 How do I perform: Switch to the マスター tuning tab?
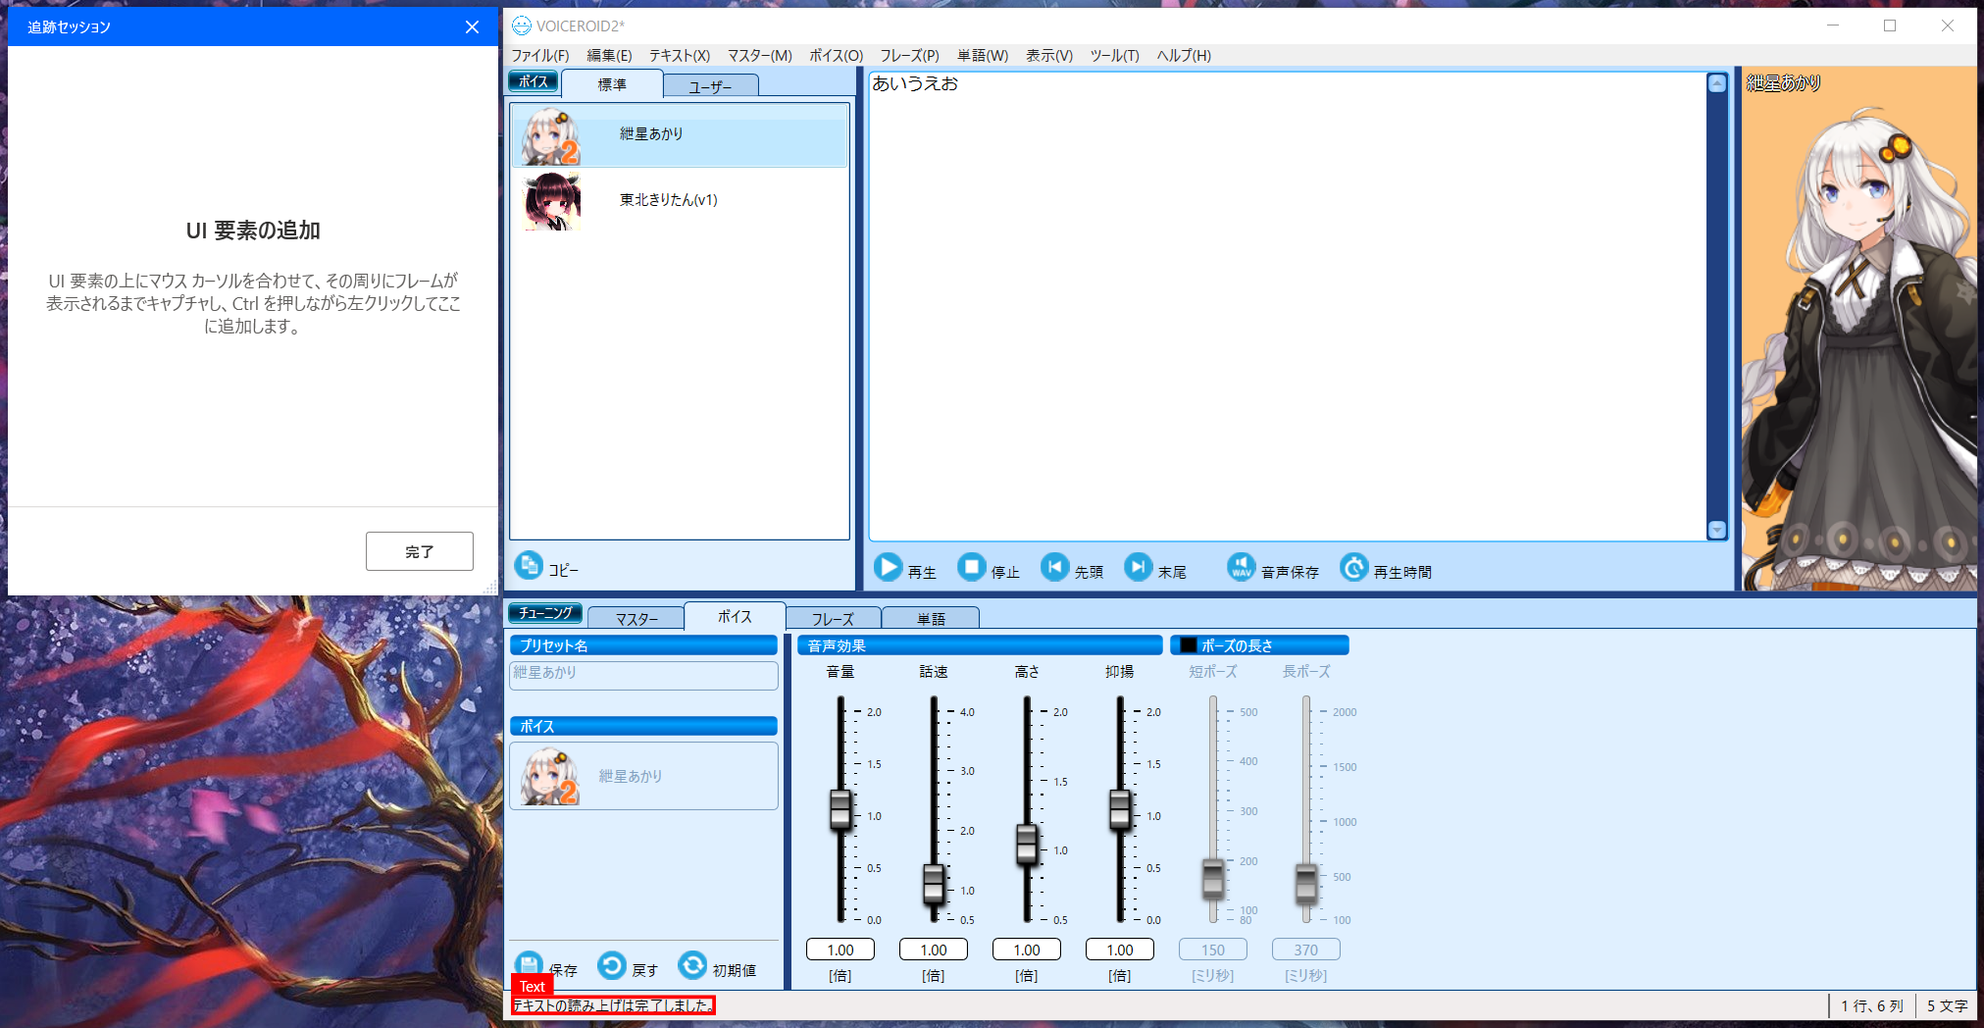[x=636, y=617]
